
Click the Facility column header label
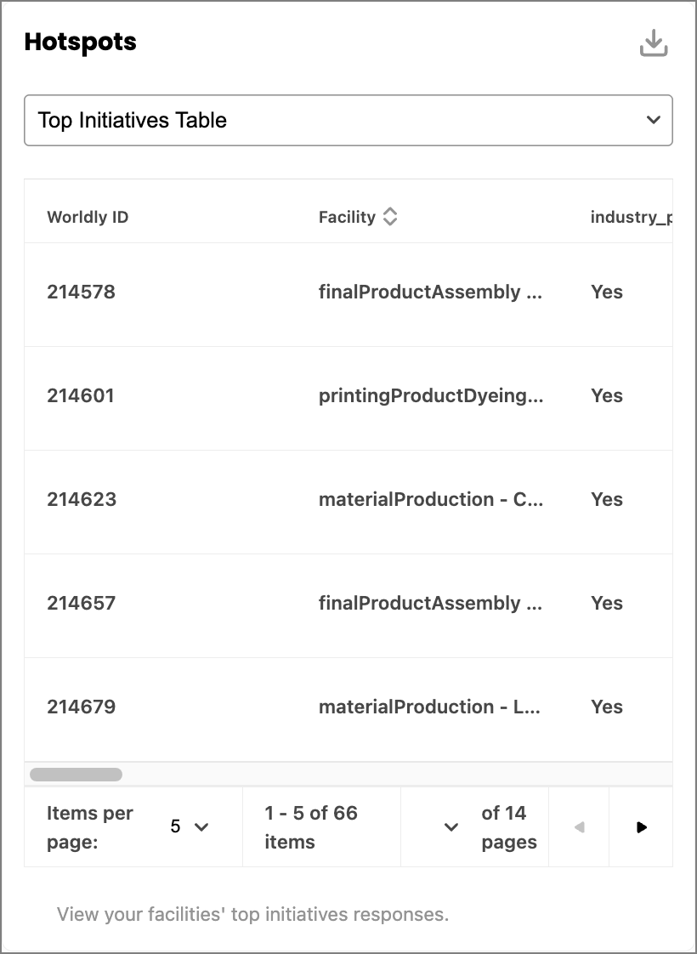click(347, 217)
